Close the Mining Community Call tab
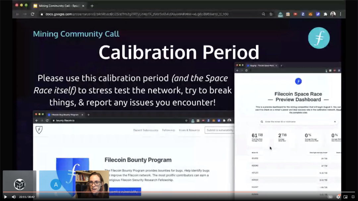Viewport: 358px width, 201px height. pos(83,6)
